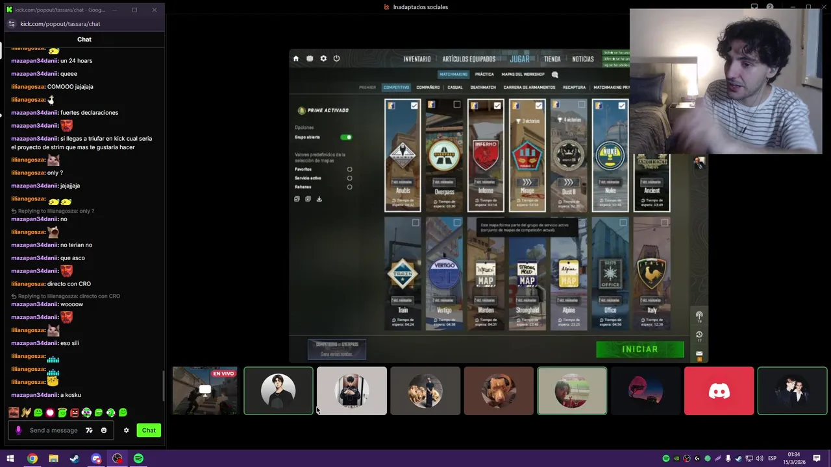Open the CS2 TV watch icon
Viewport: 831px width, 467px height.
(x=310, y=58)
